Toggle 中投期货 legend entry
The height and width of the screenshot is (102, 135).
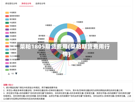pyautogui.click(x=11, y=36)
